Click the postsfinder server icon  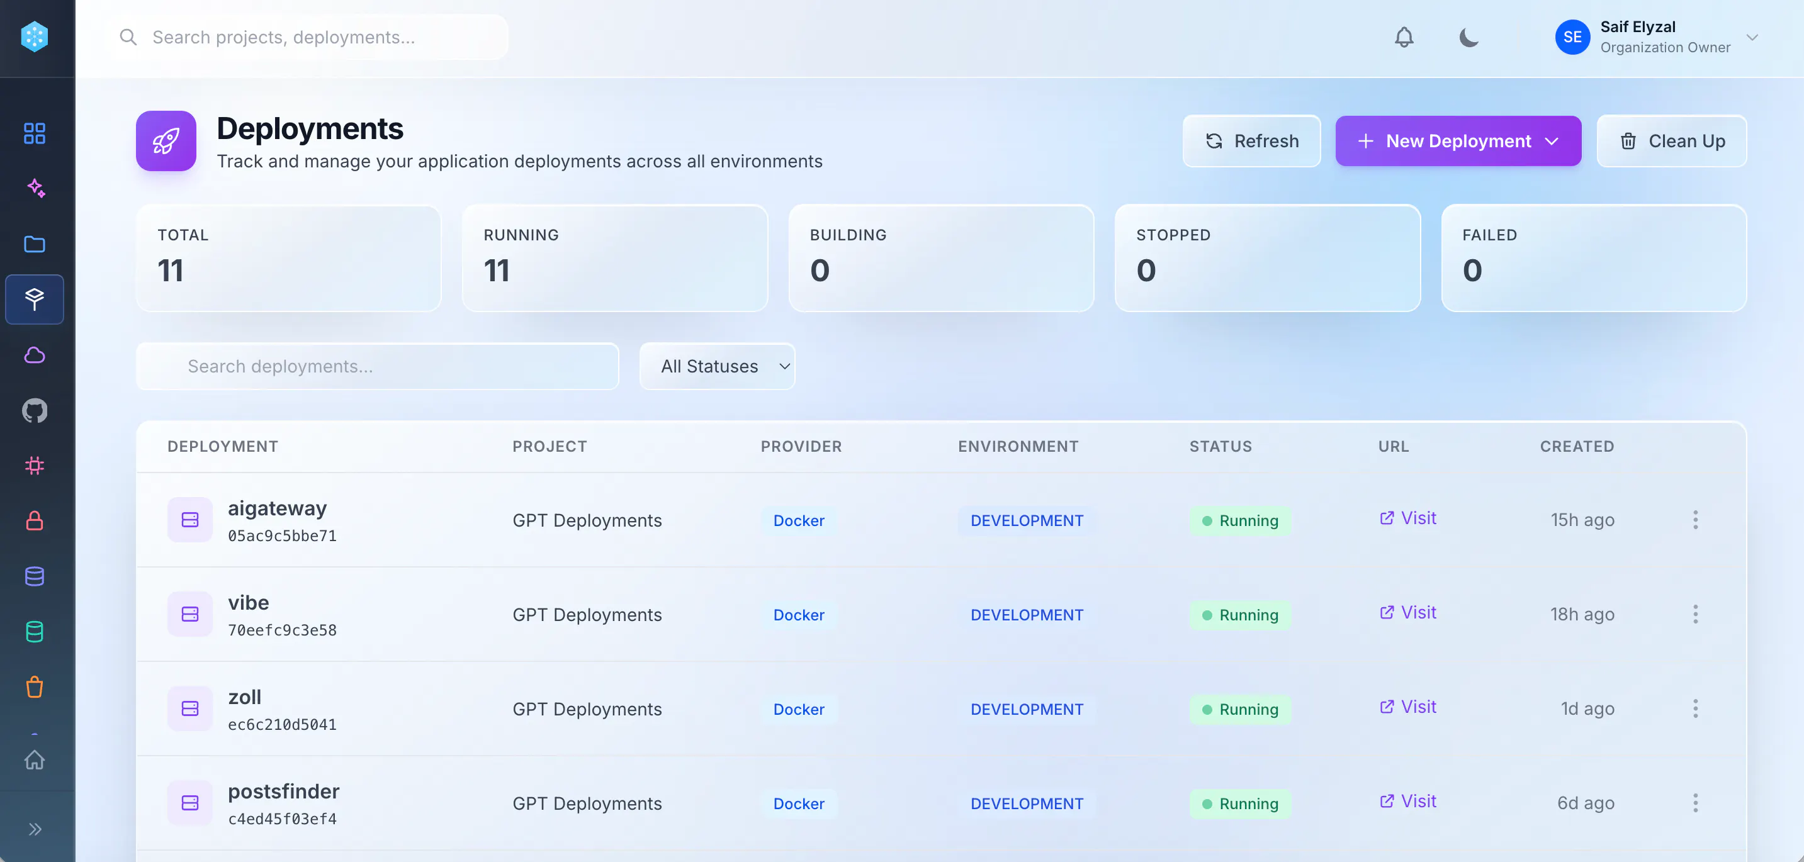click(x=190, y=803)
